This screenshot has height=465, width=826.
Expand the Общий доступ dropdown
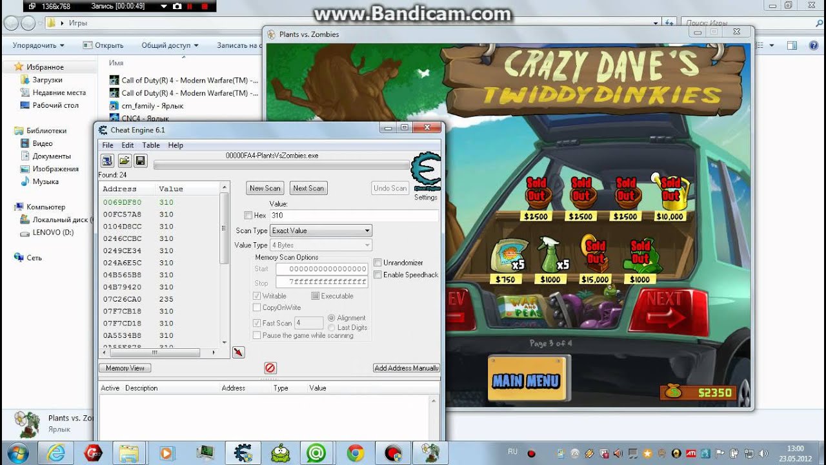170,45
